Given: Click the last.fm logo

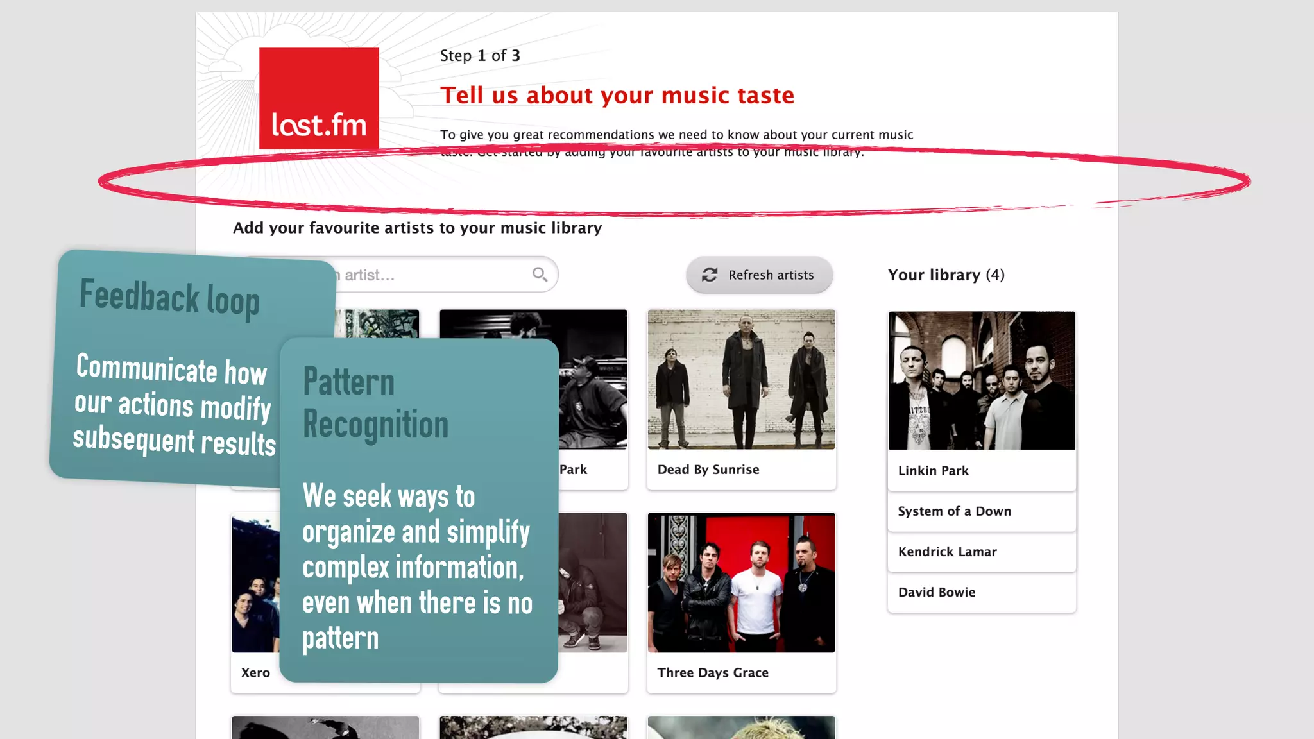Looking at the screenshot, I should (319, 98).
